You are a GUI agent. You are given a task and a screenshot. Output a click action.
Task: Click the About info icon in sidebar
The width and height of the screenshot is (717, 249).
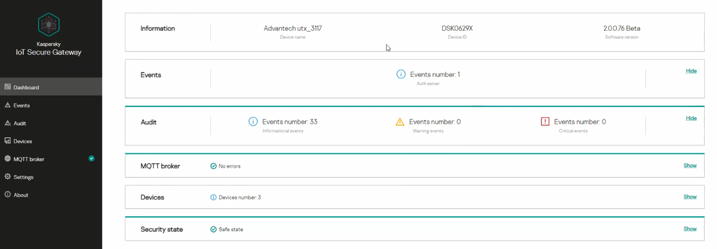tap(8, 195)
